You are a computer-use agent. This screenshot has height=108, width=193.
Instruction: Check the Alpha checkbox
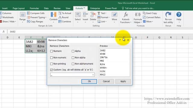pos(73,51)
